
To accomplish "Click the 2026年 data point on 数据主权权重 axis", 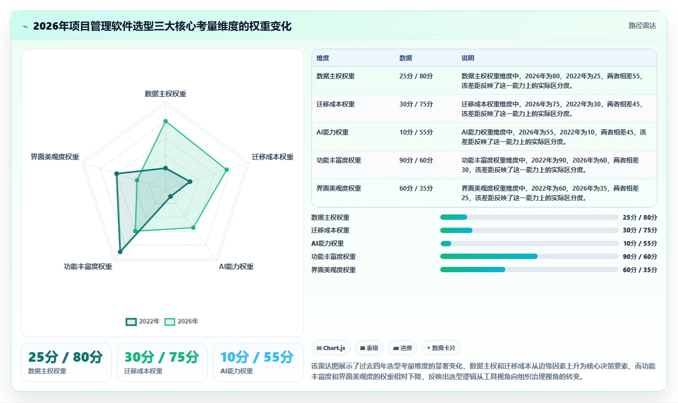I will [165, 121].
